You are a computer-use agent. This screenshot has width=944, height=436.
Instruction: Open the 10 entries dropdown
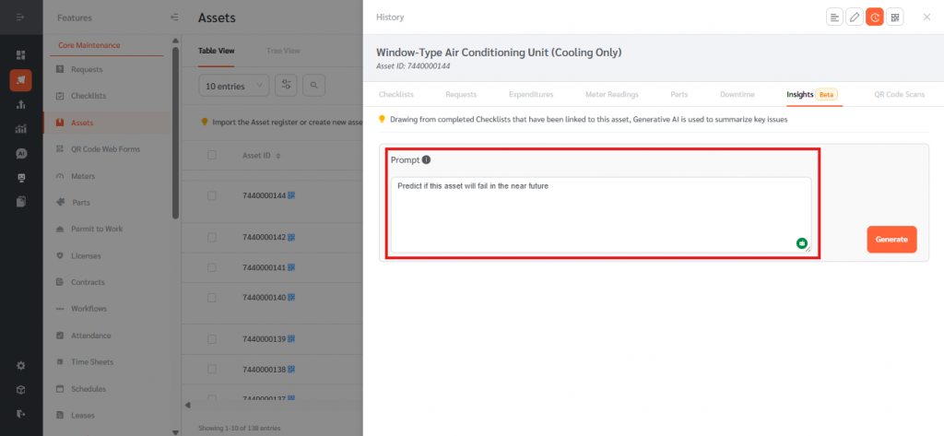click(x=234, y=86)
